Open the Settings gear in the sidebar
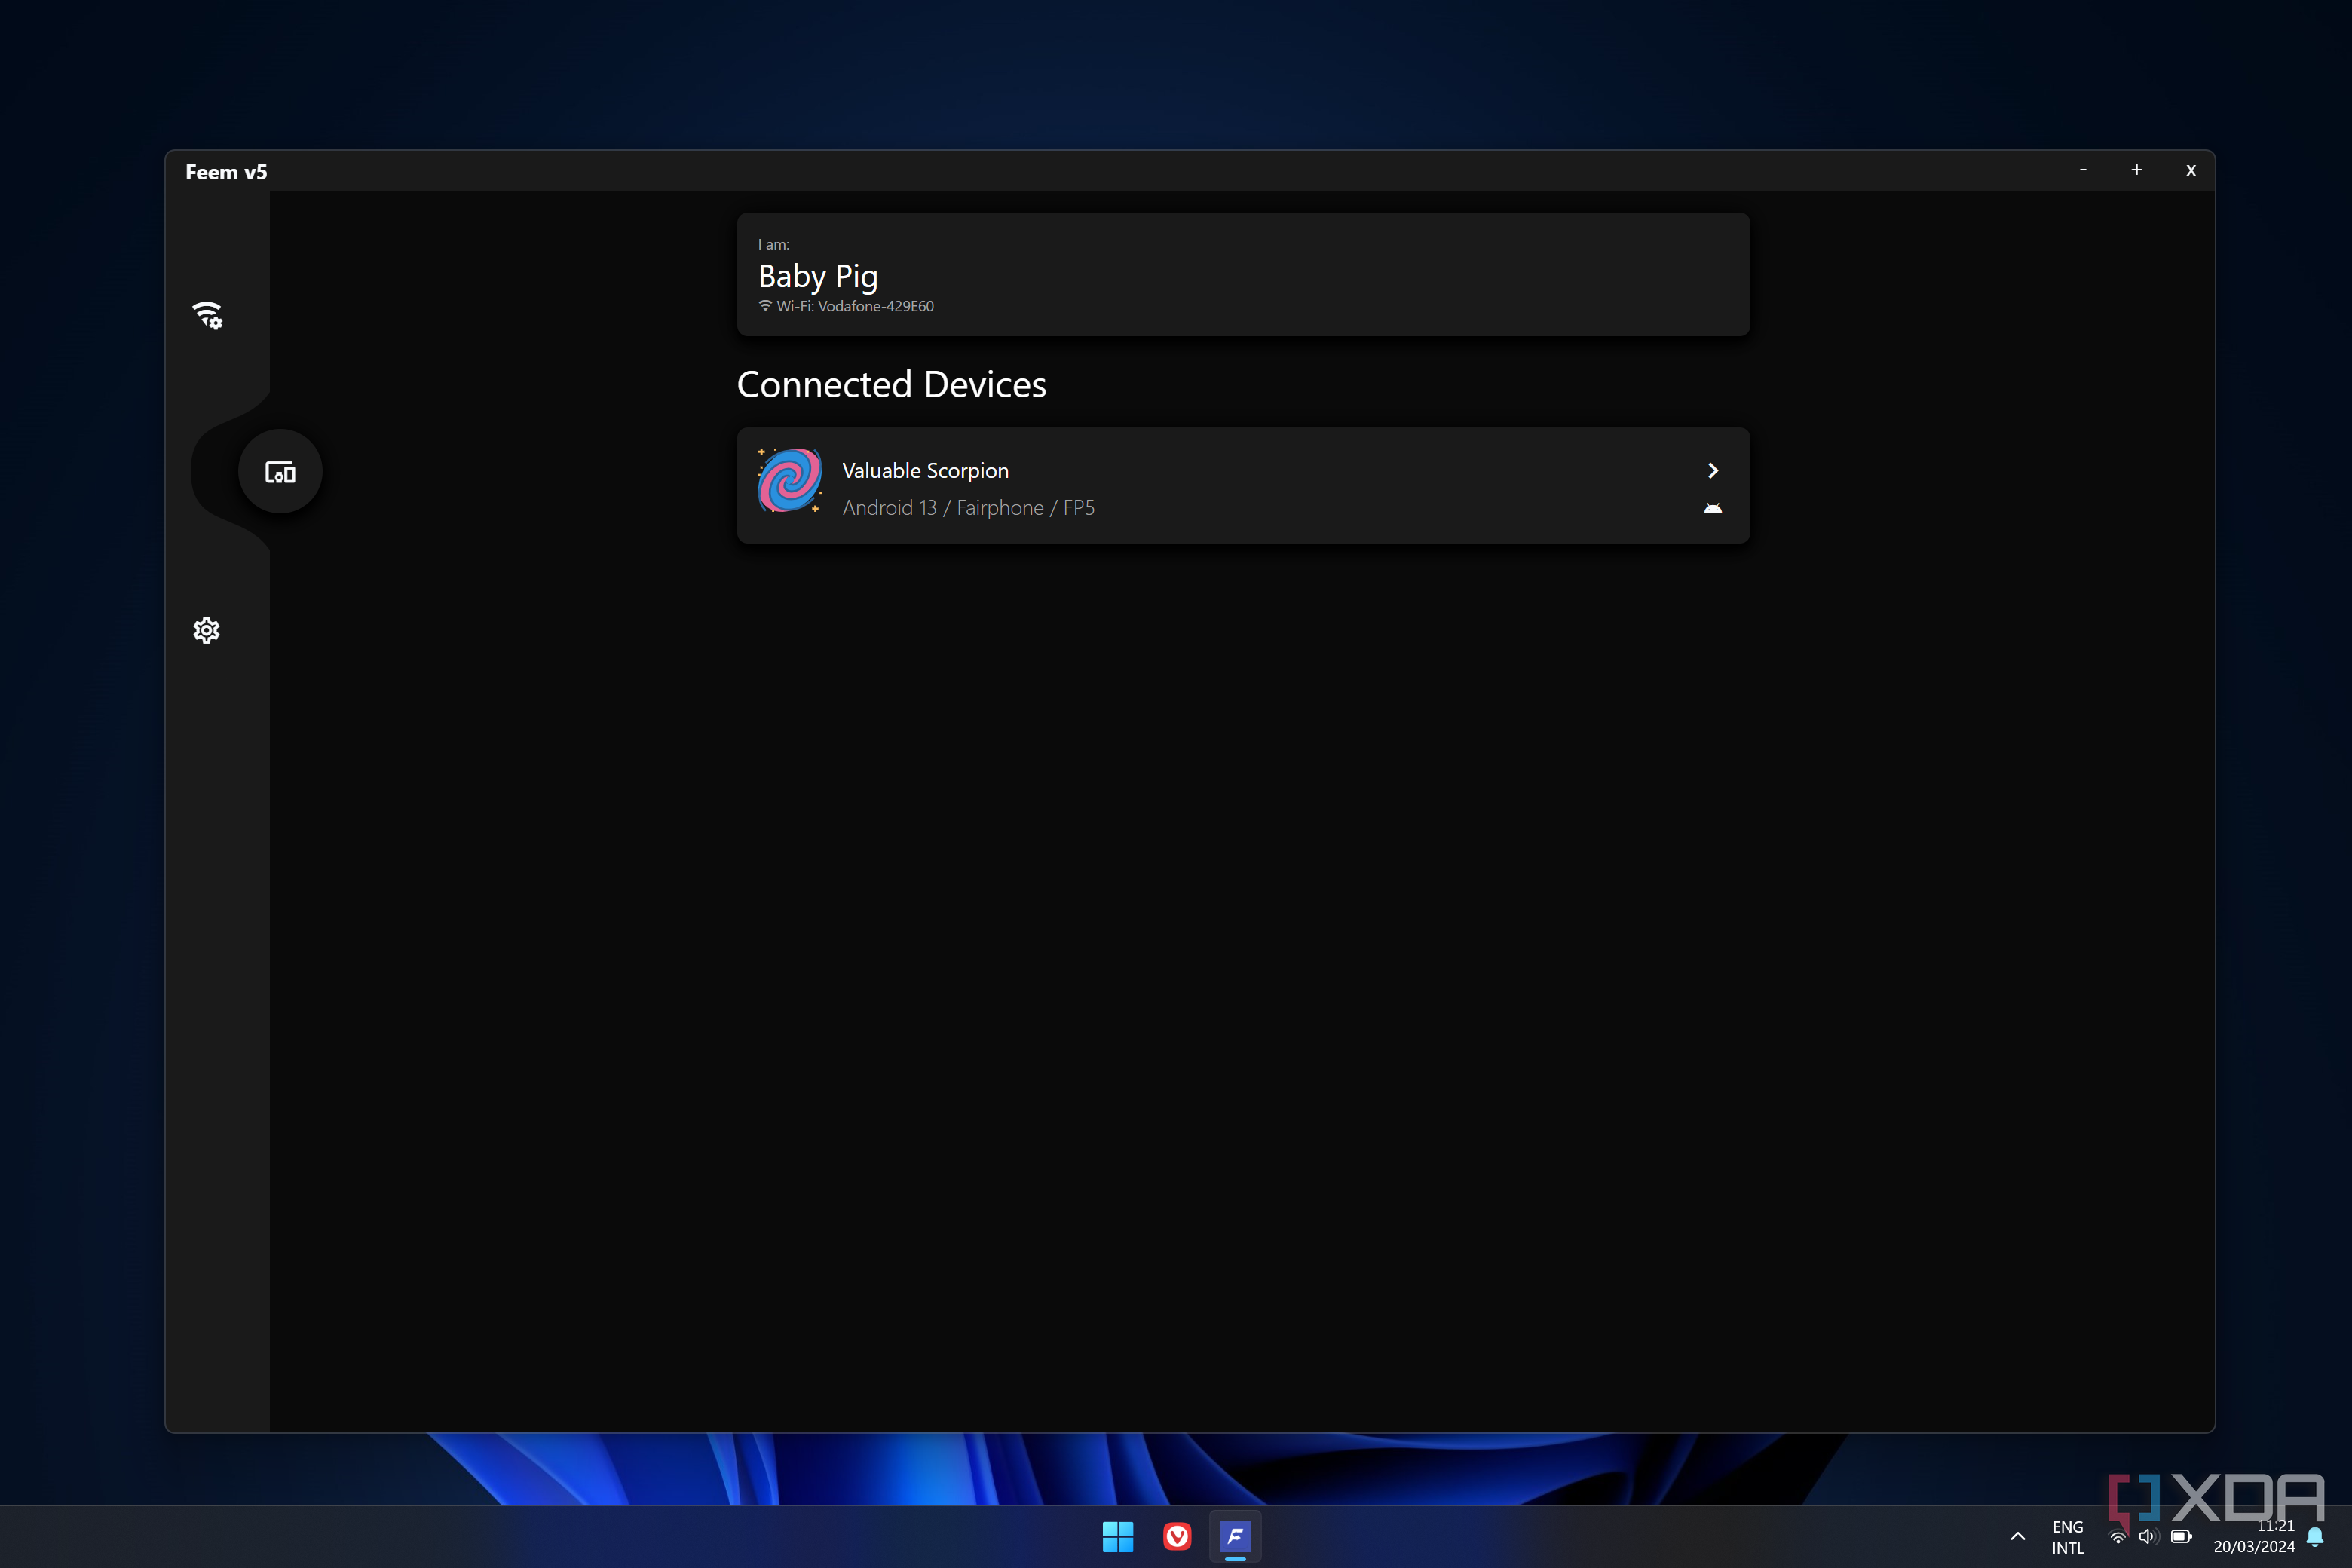Image resolution: width=2352 pixels, height=1568 pixels. [206, 630]
